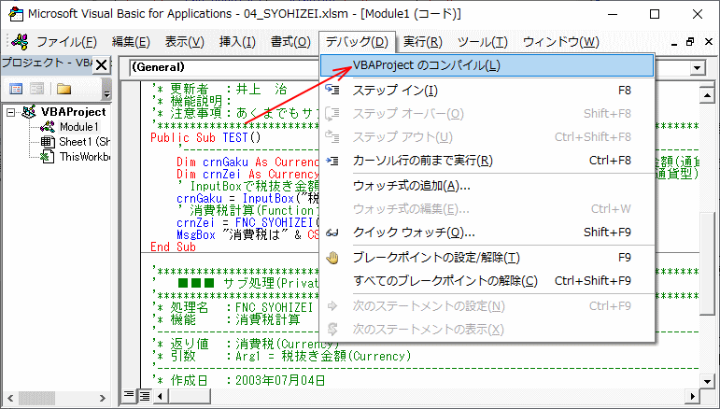Select ThisWorkbook in the project tree
The width and height of the screenshot is (720, 409).
[85, 157]
